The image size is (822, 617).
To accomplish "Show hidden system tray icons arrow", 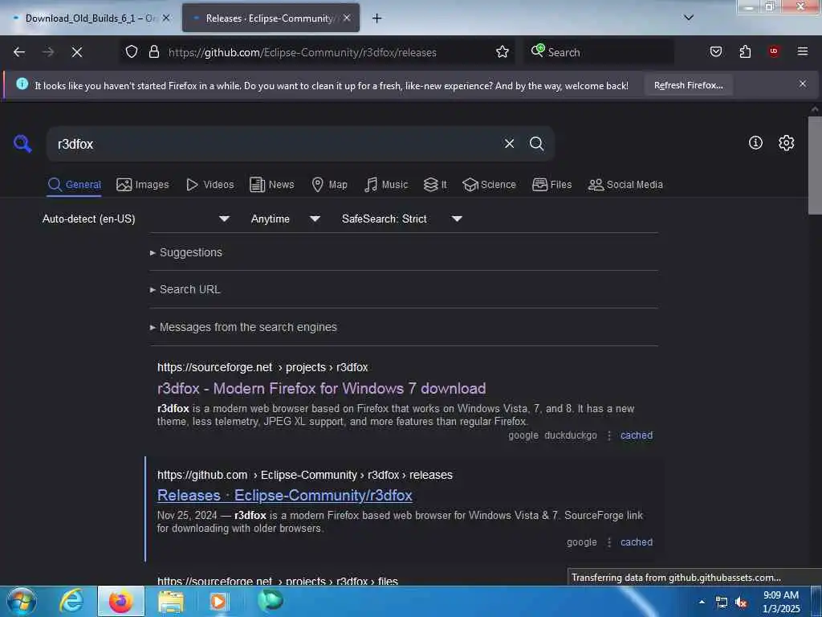I will pyautogui.click(x=702, y=602).
